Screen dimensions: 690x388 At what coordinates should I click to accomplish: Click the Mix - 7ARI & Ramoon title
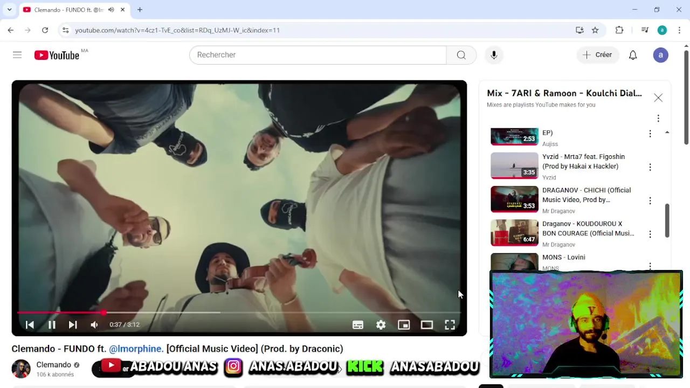[564, 93]
